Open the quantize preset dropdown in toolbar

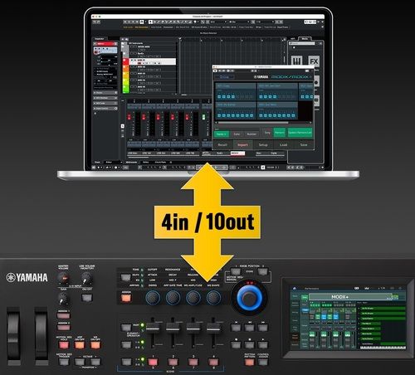pos(265,22)
